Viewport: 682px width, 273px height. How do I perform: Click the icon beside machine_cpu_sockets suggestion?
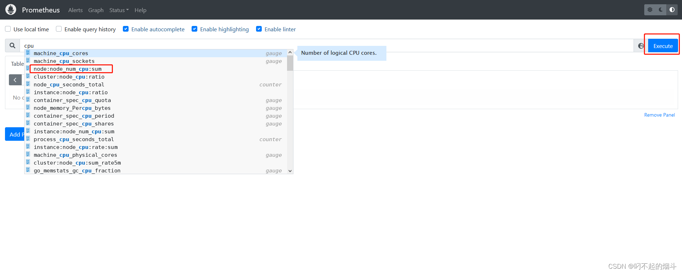click(x=28, y=61)
